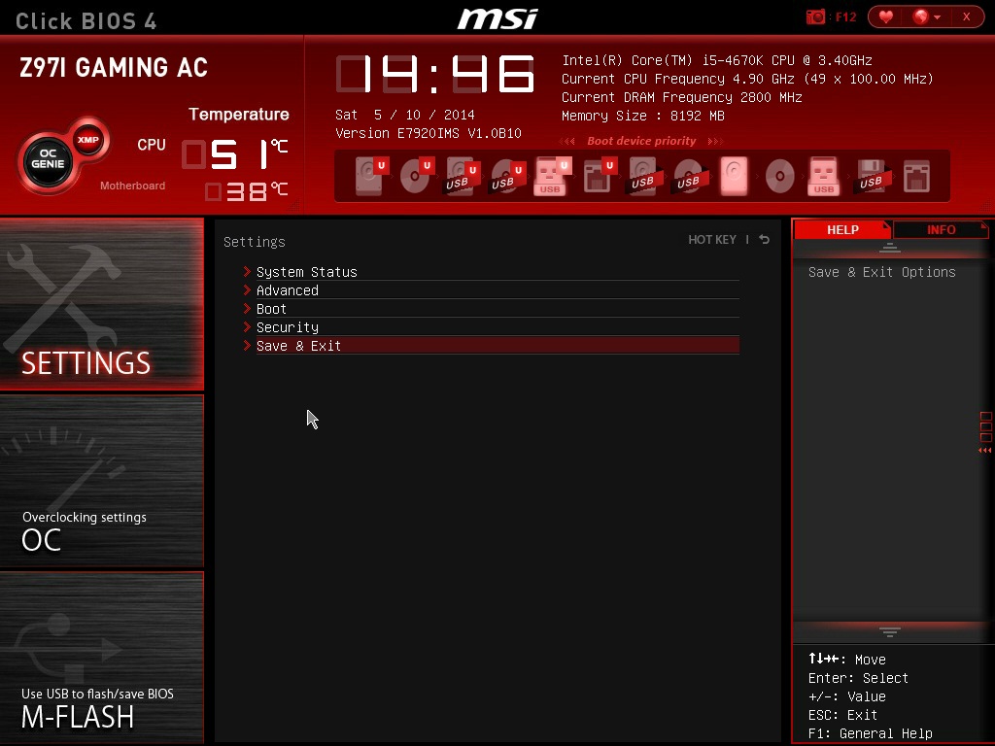Select the legacy USB CD/DVD boot icon
This screenshot has height=746, width=995.
689,176
